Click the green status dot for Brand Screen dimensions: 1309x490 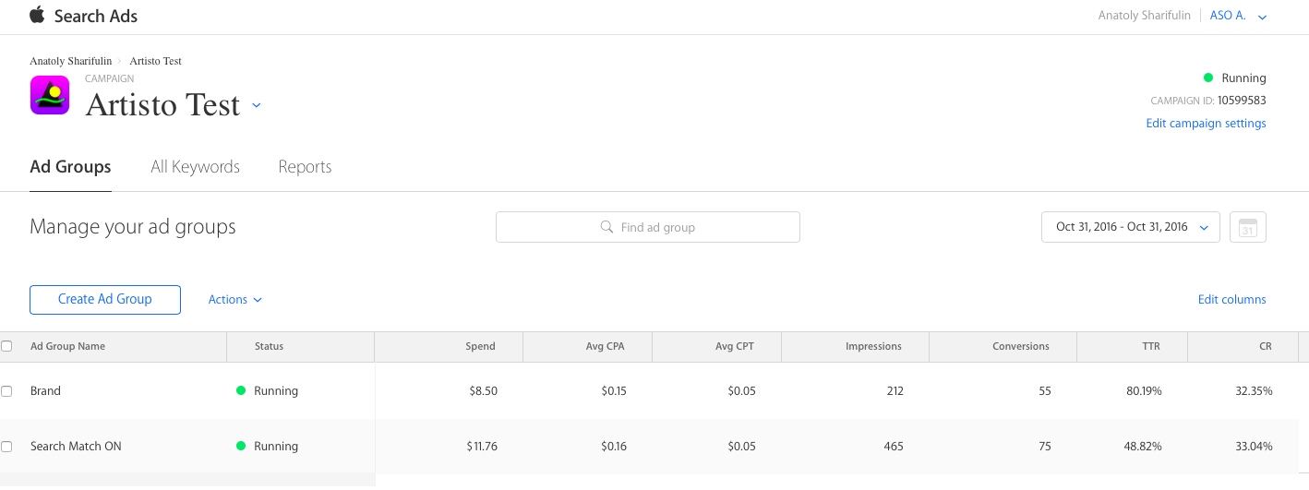point(241,390)
